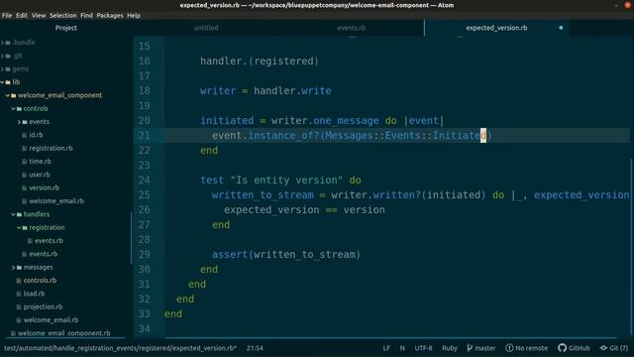Viewport: 634px width, 357px height.
Task: Click the unsaved dot on expected_version.rb tab
Action: pyautogui.click(x=561, y=28)
